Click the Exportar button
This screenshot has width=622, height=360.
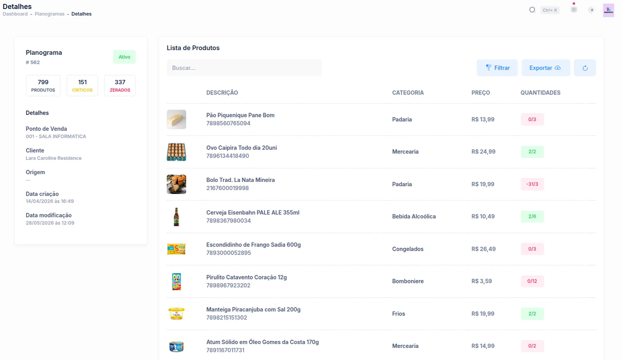point(546,68)
